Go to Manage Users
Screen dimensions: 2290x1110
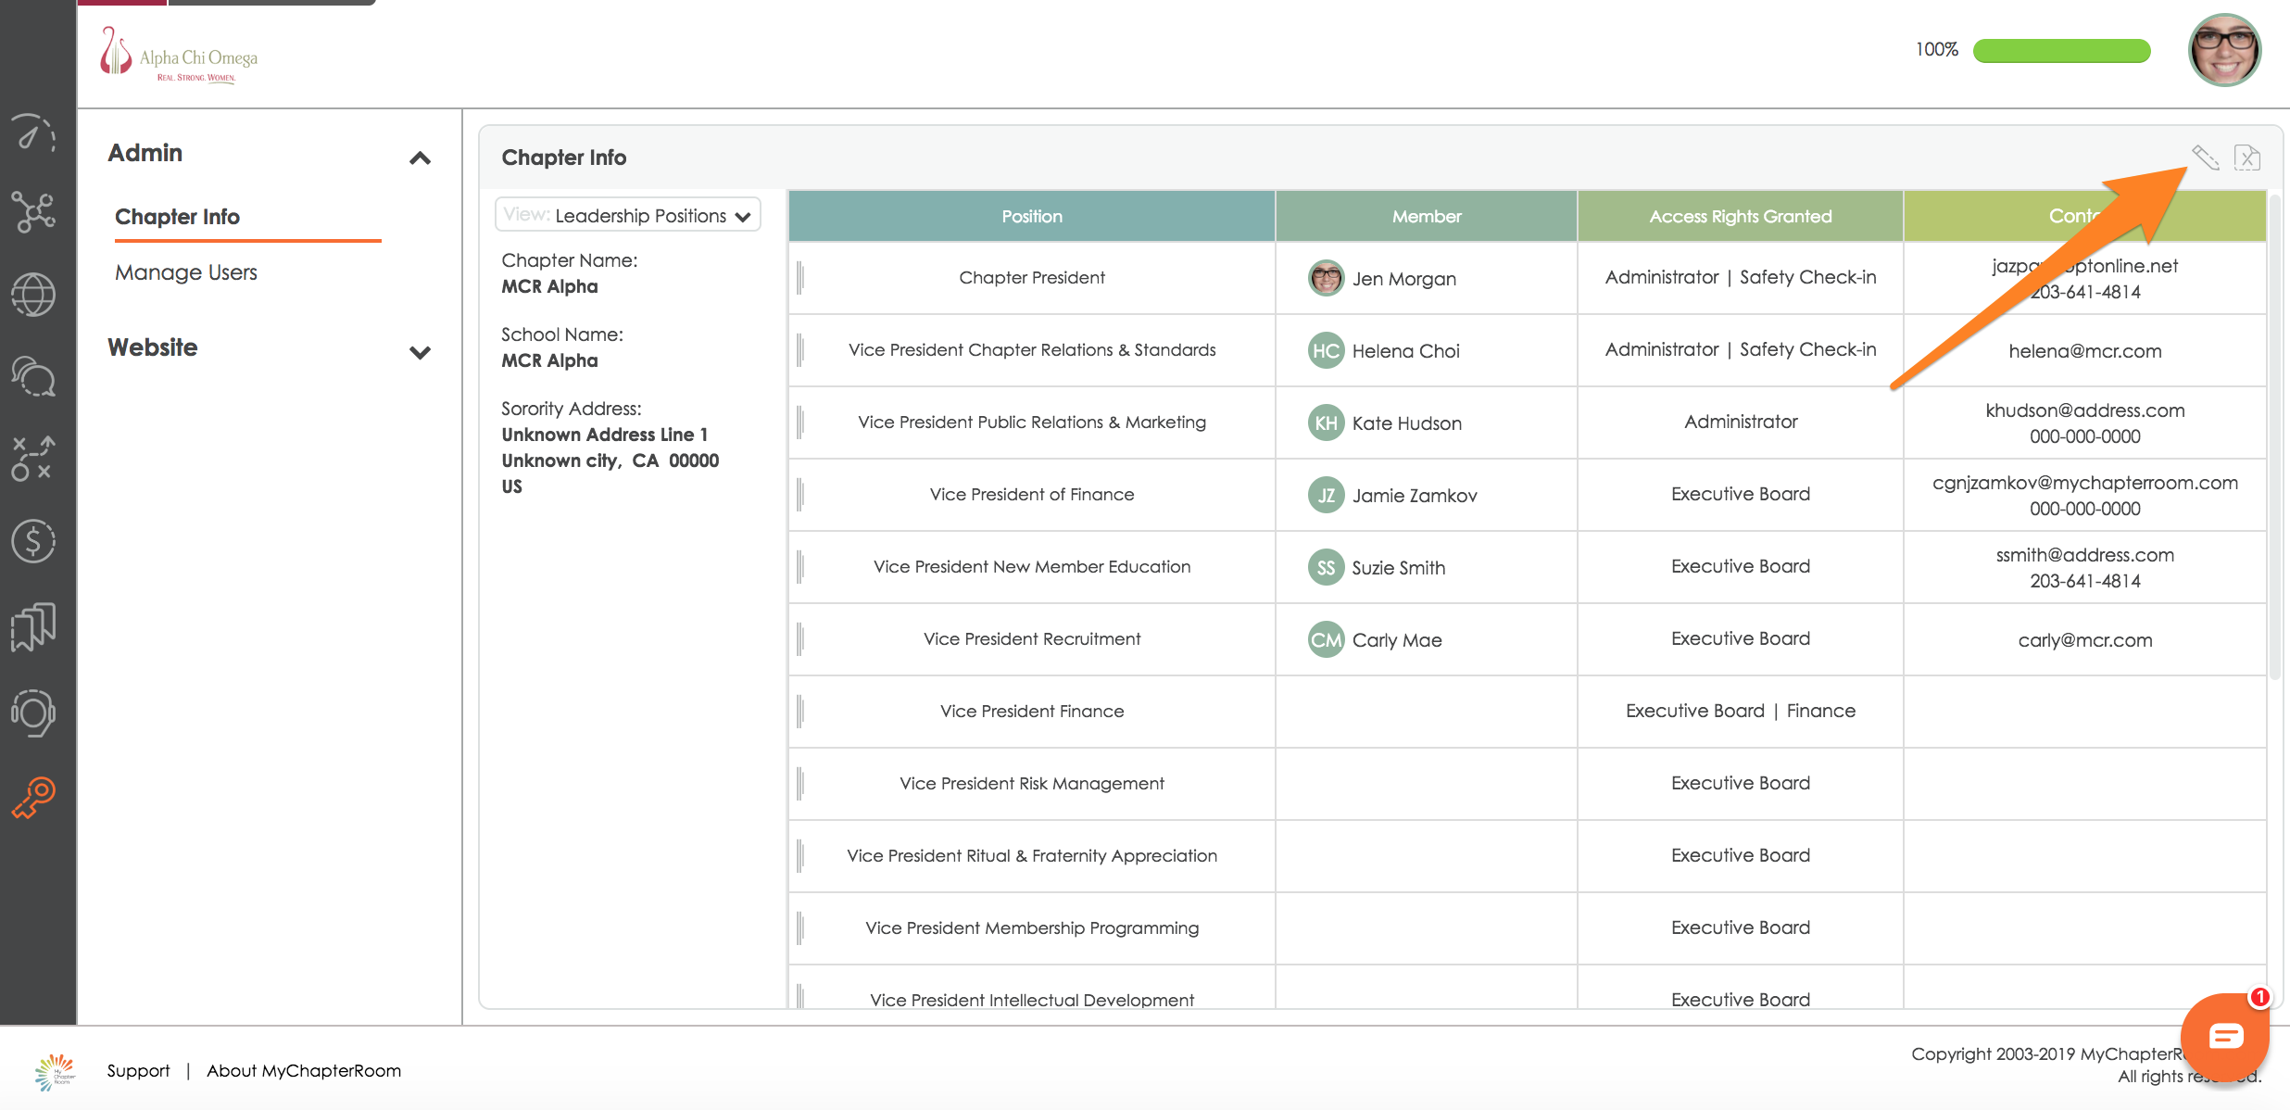pyautogui.click(x=186, y=272)
